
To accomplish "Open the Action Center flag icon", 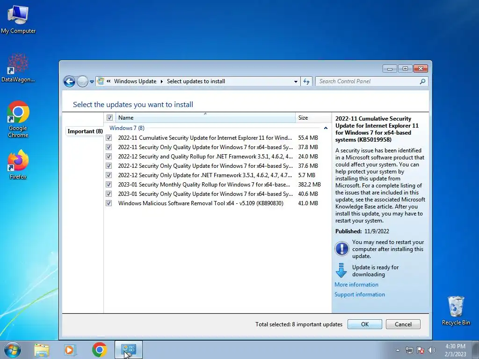I will pos(421,350).
